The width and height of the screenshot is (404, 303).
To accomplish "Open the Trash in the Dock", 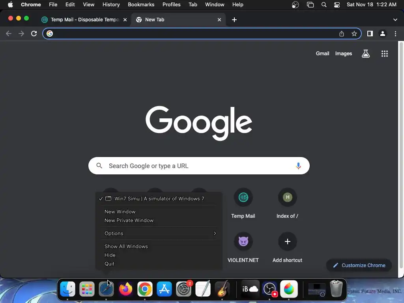I will coord(336,289).
